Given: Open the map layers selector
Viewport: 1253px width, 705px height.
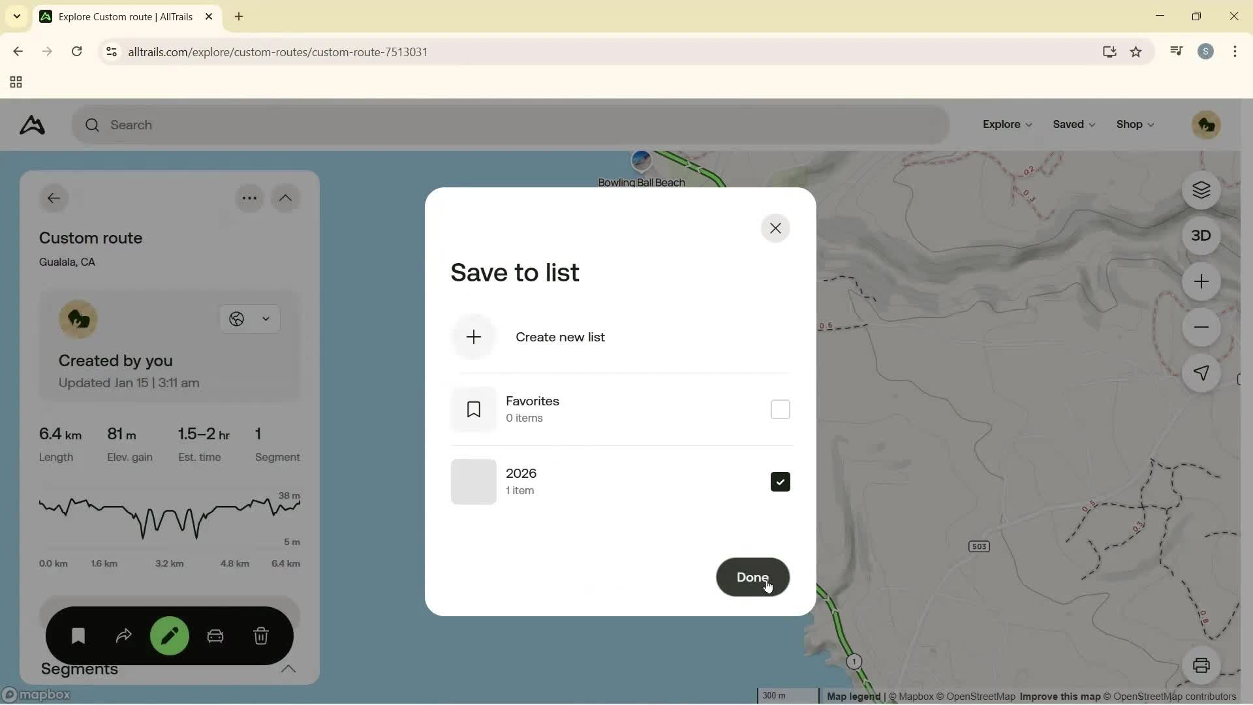Looking at the screenshot, I should [1201, 190].
